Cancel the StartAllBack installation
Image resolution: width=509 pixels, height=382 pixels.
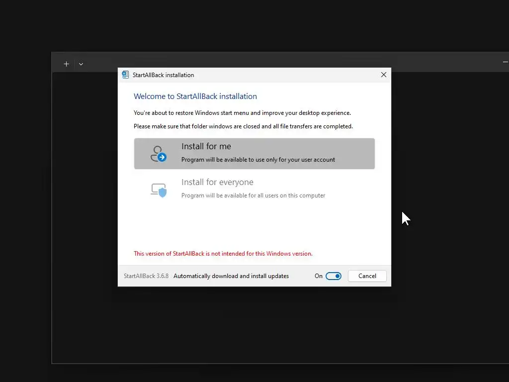click(367, 276)
